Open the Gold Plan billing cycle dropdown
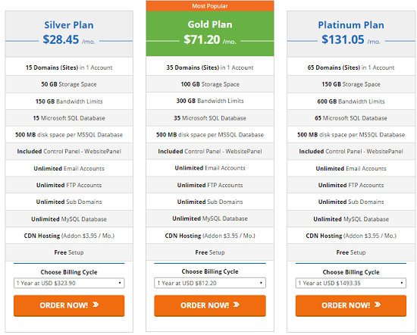 tap(210, 283)
